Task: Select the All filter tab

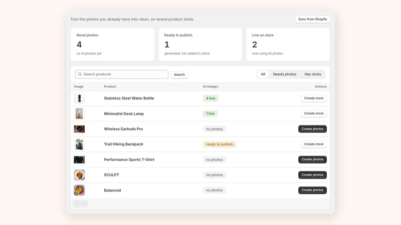Action: click(263, 74)
